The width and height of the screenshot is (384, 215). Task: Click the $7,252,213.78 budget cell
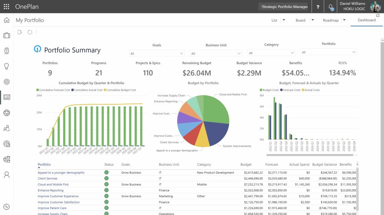click(x=253, y=184)
